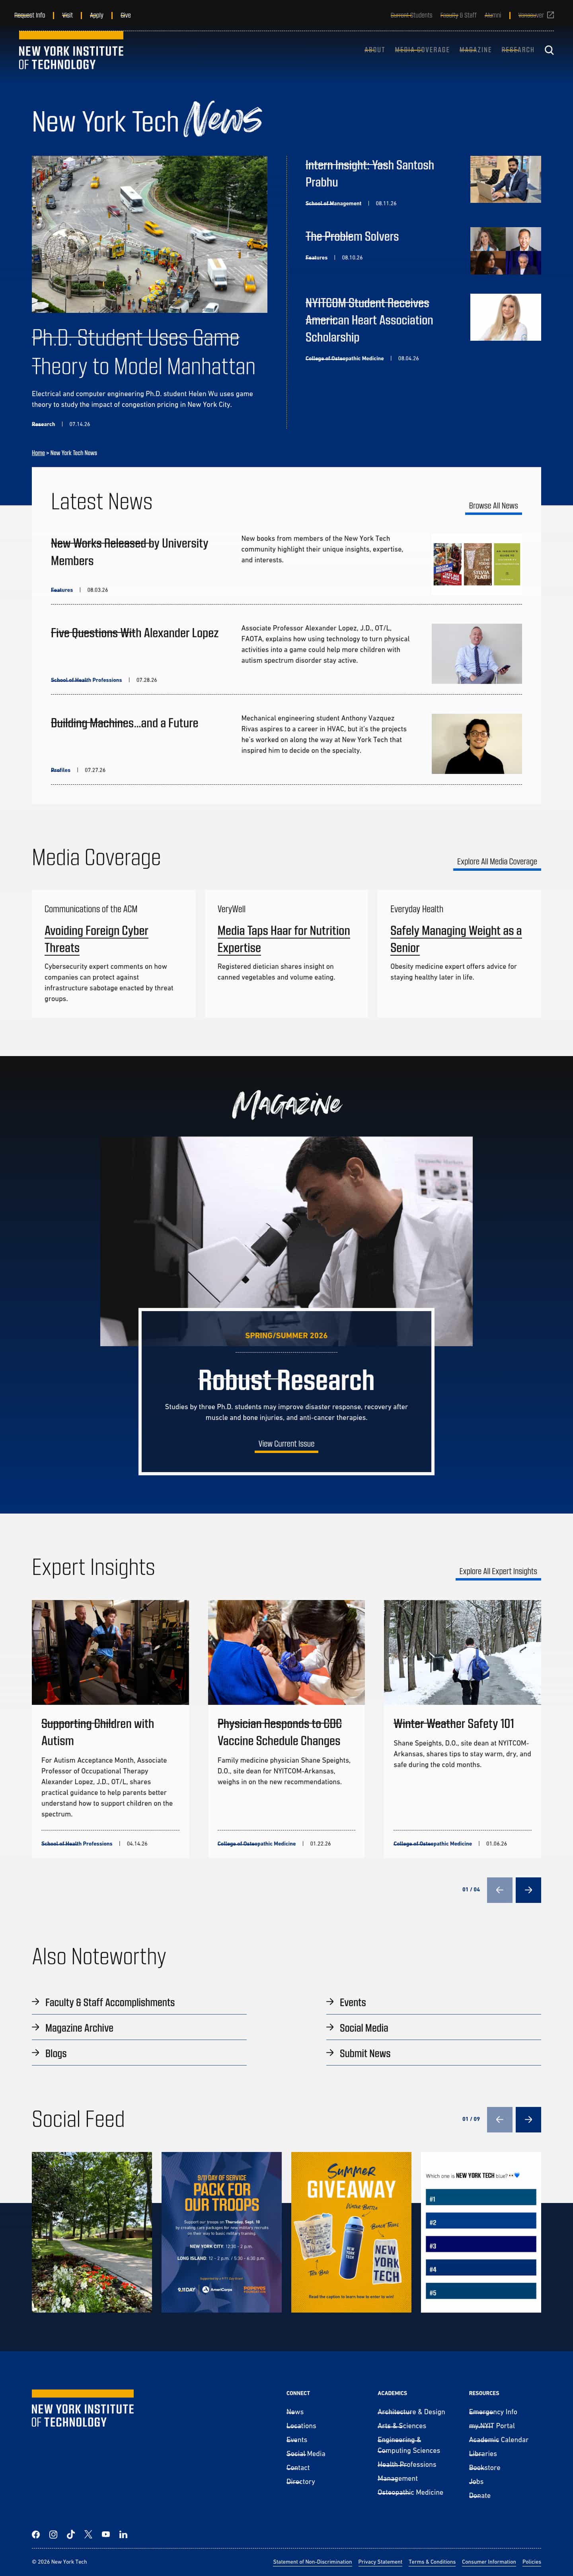This screenshot has width=573, height=2576.
Task: Open Physician Responds to CDC Vaccine Schedule Changes
Action: tap(279, 1732)
